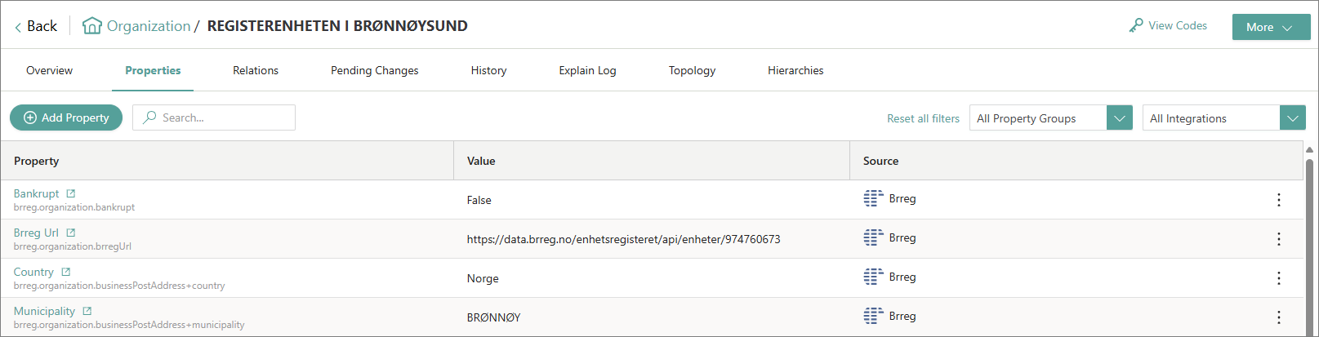This screenshot has height=337, width=1319.
Task: Open Municipality property external link icon
Action: (x=87, y=311)
